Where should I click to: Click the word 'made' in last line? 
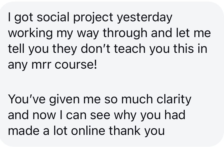point(24,131)
